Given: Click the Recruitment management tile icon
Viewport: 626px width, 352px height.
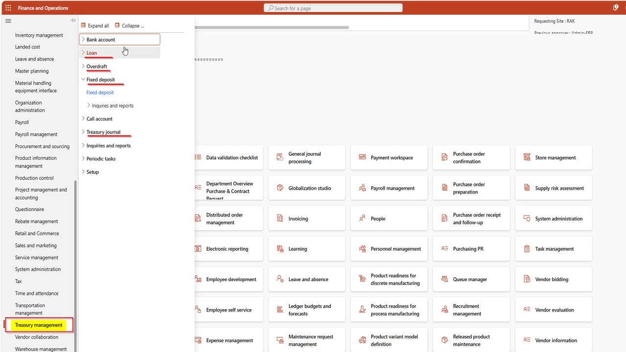Looking at the screenshot, I should (x=445, y=310).
